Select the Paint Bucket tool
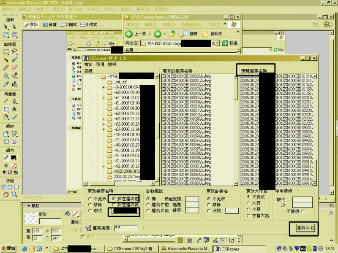 pos(14,84)
